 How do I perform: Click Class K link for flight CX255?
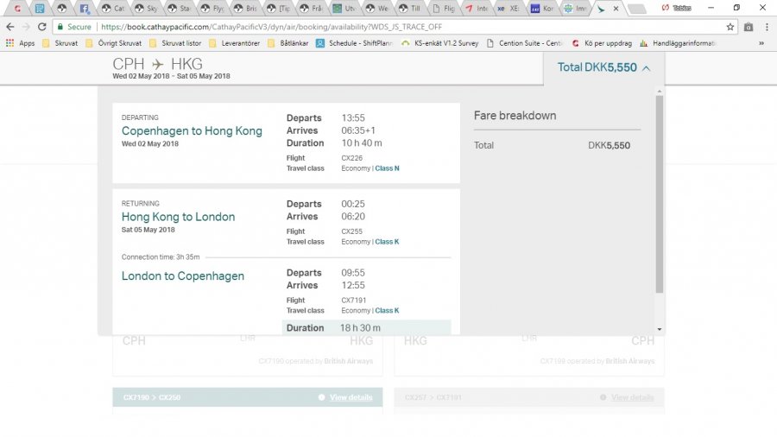(x=387, y=242)
